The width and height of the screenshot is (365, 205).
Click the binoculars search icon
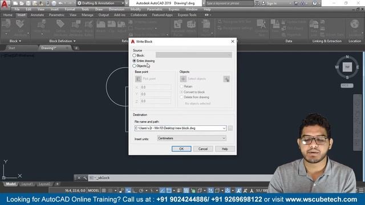[257, 3]
